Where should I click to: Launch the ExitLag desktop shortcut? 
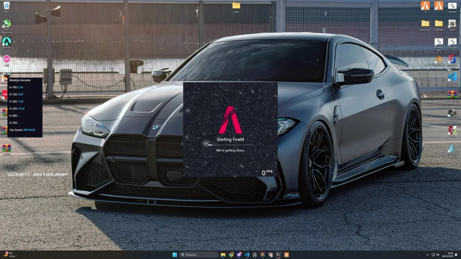pyautogui.click(x=452, y=132)
